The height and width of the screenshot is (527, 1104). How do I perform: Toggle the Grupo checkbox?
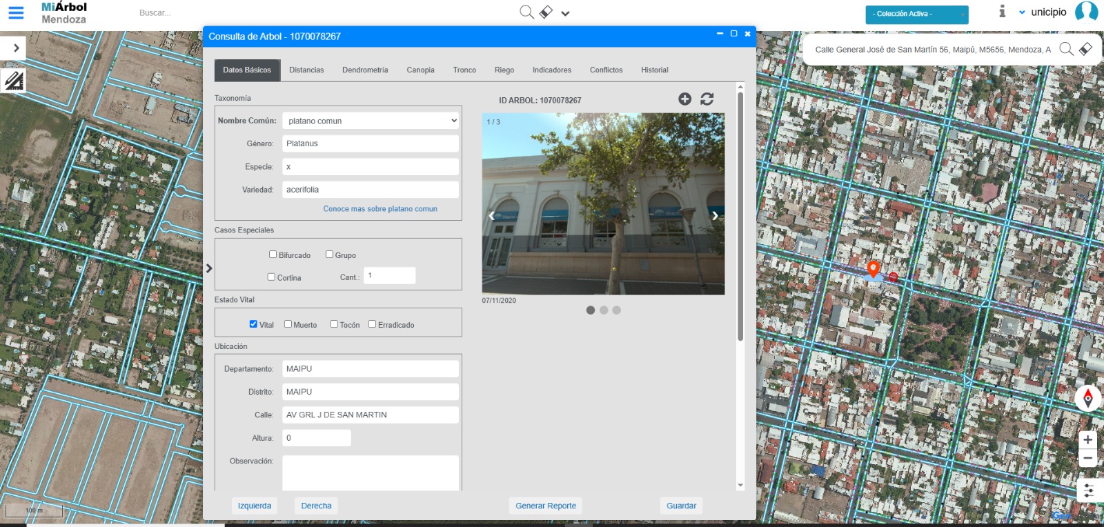pos(329,255)
